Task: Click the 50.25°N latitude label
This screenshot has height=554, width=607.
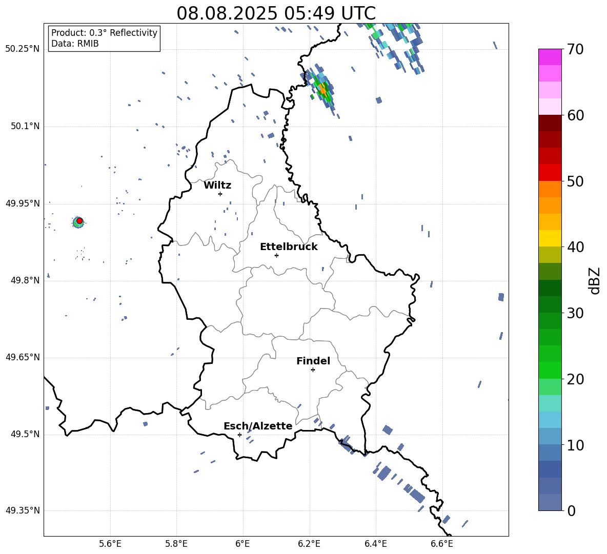Action: coord(23,49)
